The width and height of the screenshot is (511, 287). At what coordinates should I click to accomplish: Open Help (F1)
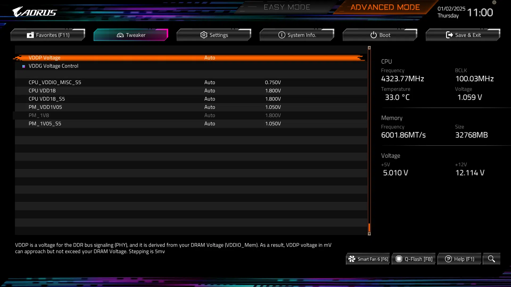tap(460, 259)
